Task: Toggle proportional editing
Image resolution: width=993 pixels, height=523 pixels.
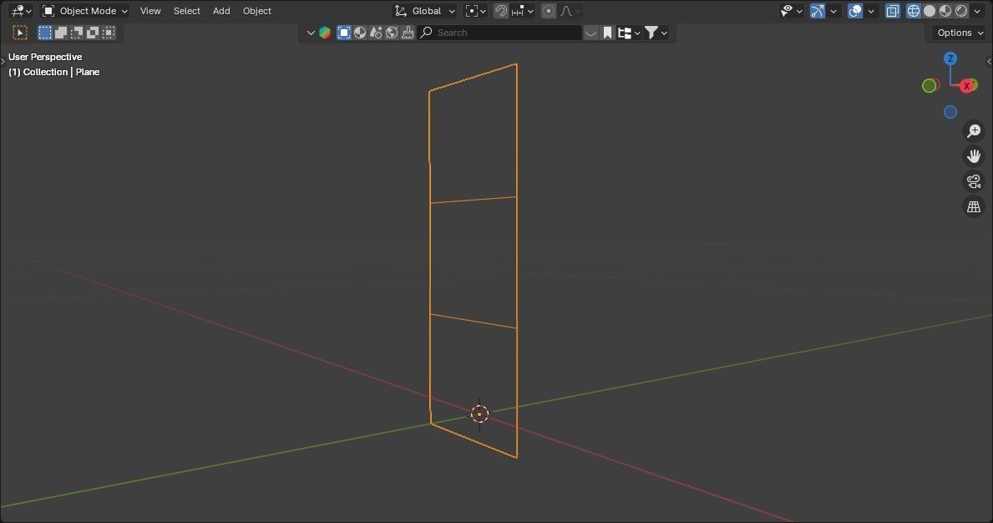Action: point(549,11)
